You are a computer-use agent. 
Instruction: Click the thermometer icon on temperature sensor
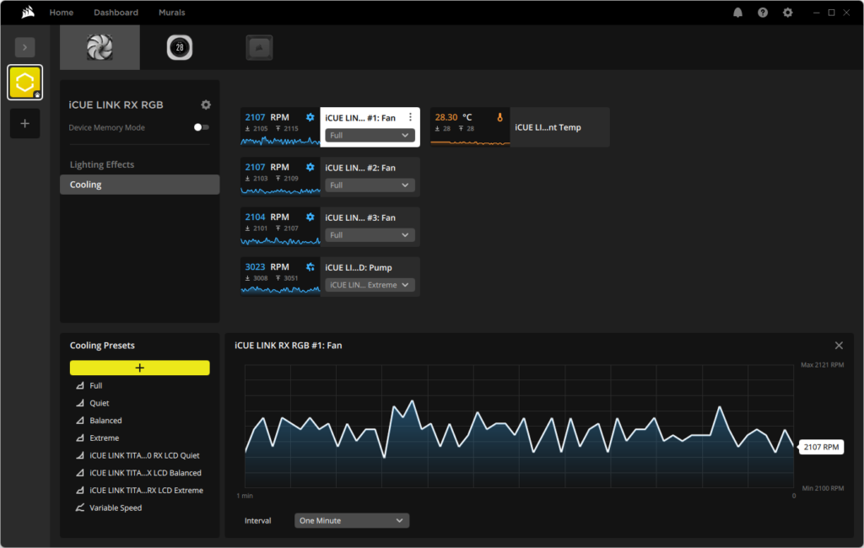(499, 117)
